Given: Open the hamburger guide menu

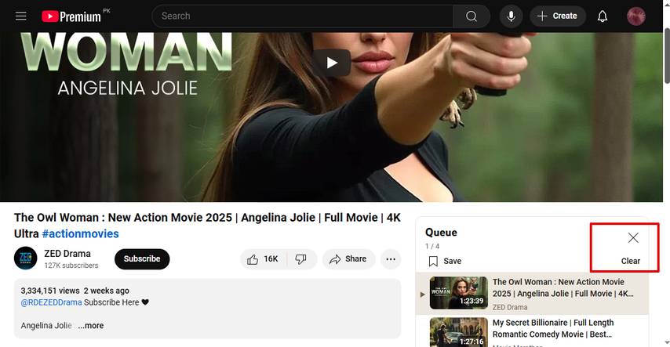Looking at the screenshot, I should (x=21, y=16).
